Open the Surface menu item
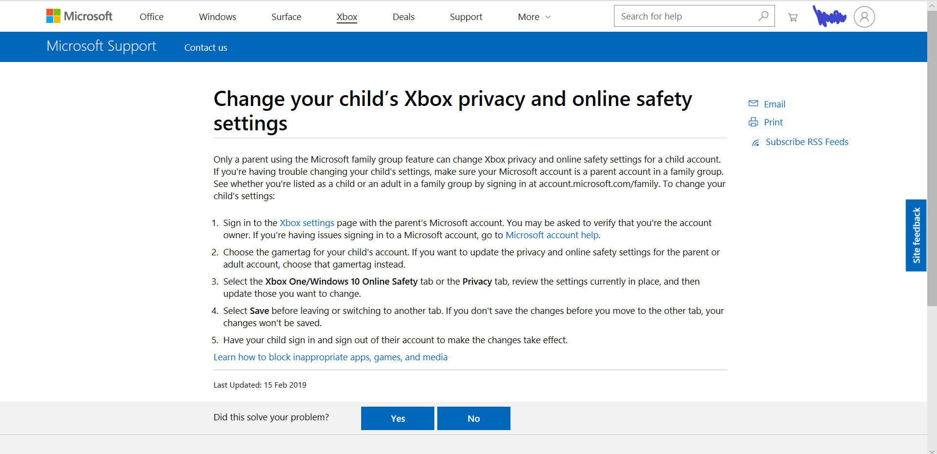 pyautogui.click(x=286, y=17)
